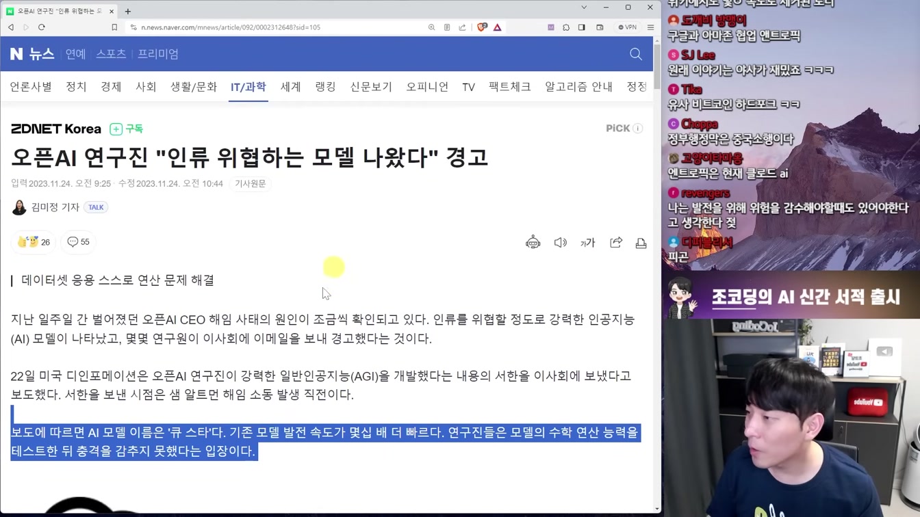Open the comments button showing 55
Screen dimensions: 920x517
[x=79, y=242]
